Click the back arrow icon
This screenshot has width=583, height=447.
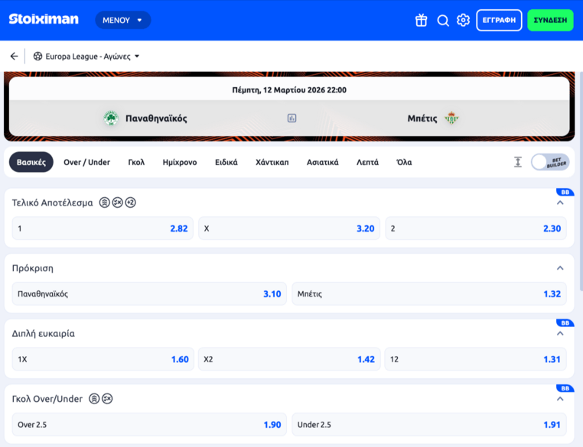(x=14, y=57)
